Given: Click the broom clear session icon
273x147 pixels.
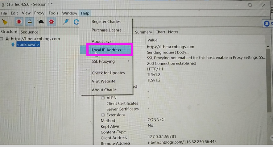Looking at the screenshot, I should pos(5,22).
